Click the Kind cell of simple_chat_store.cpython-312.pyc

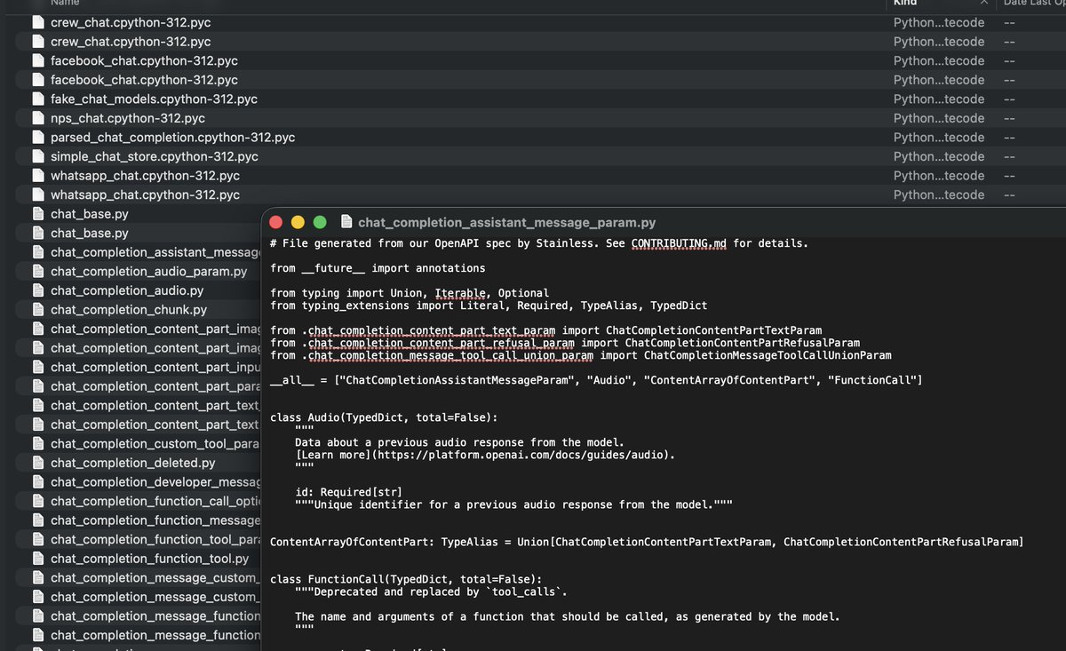coord(939,156)
